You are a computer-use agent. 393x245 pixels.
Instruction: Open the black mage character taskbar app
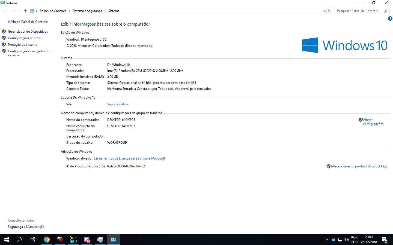coord(73,240)
